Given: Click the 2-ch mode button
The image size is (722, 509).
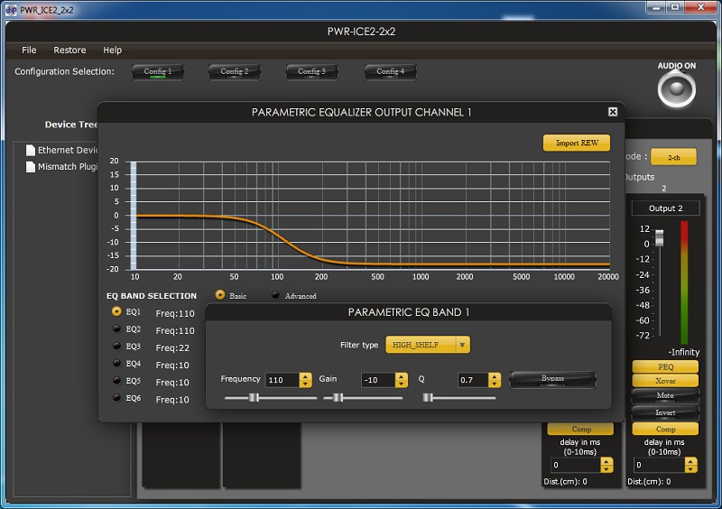Looking at the screenshot, I should (x=673, y=157).
